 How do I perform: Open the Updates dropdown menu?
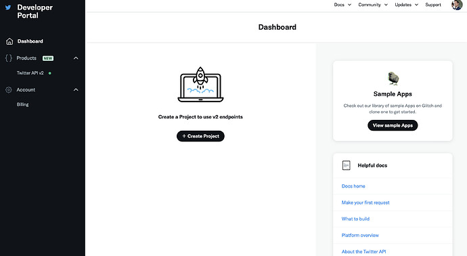click(407, 5)
